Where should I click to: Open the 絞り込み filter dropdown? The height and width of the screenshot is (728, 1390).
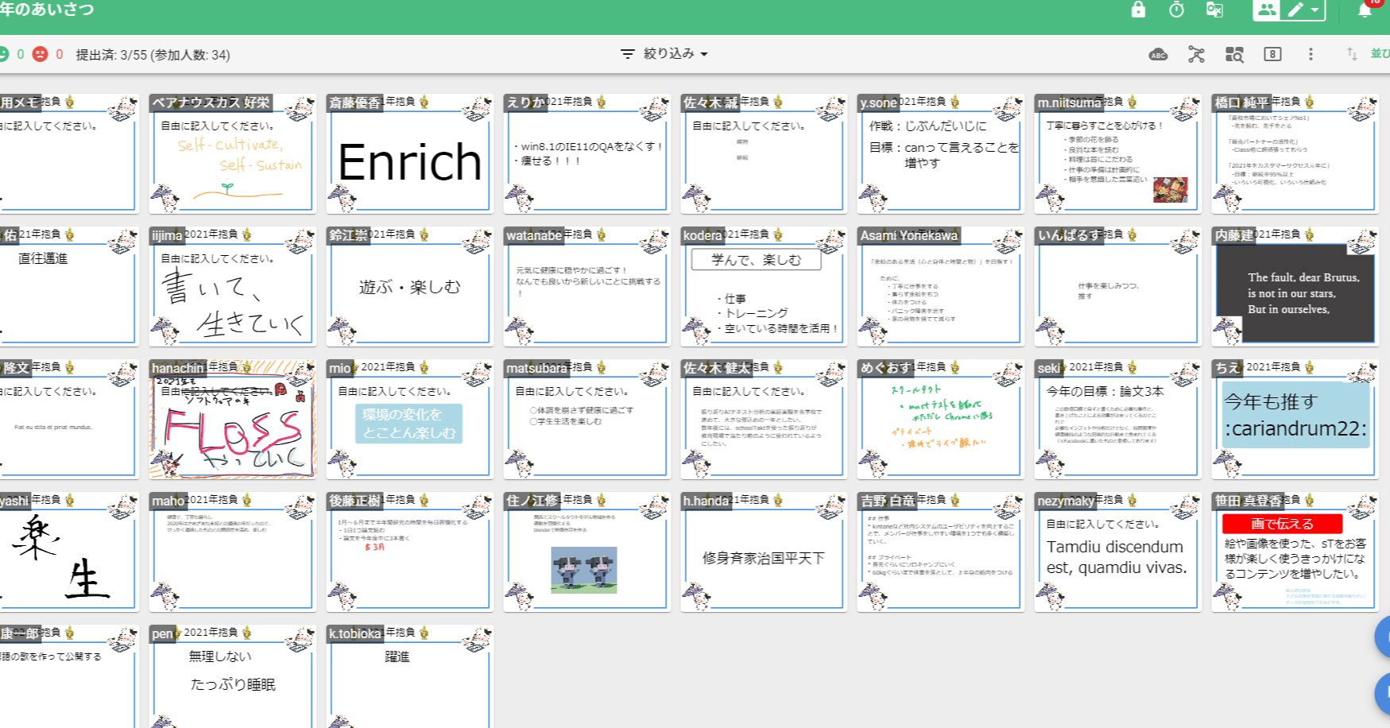tap(664, 53)
